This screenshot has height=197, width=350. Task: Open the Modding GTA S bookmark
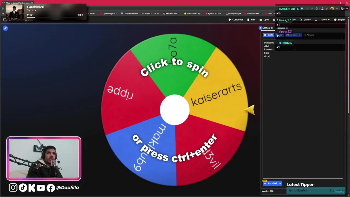[x=109, y=13]
